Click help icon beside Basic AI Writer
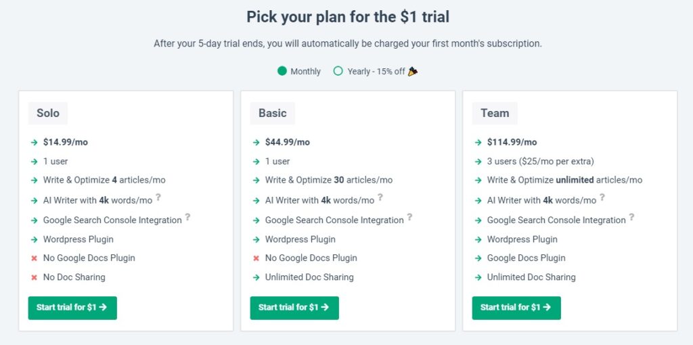693x345 pixels. 380,198
